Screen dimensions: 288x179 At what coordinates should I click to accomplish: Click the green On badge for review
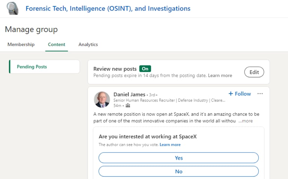(145, 69)
